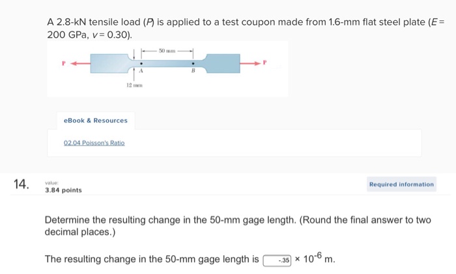Click the narrow gage section between A and B
This screenshot has width=456, height=274.
coord(167,63)
